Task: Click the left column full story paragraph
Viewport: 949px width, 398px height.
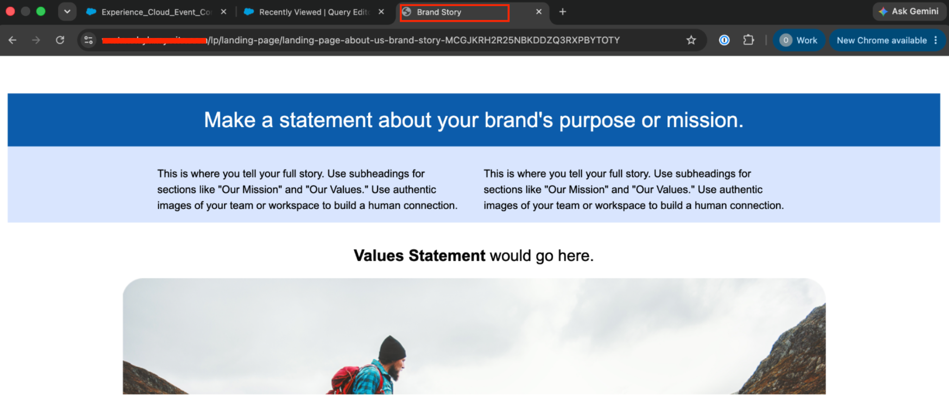Action: coord(307,189)
